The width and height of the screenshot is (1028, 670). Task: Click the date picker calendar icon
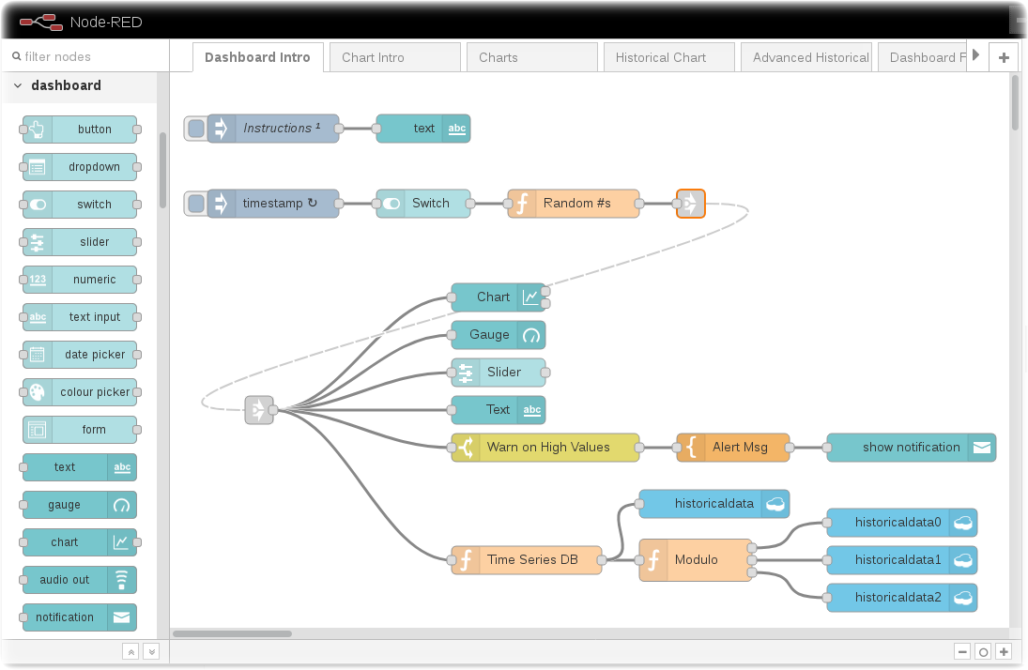pyautogui.click(x=38, y=355)
